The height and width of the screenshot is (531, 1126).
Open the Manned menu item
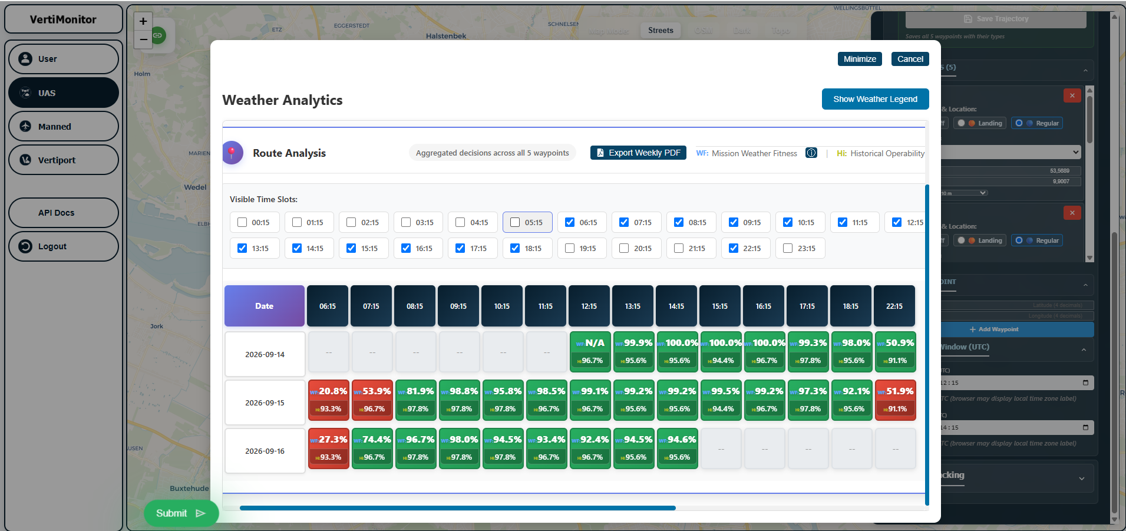click(x=64, y=126)
